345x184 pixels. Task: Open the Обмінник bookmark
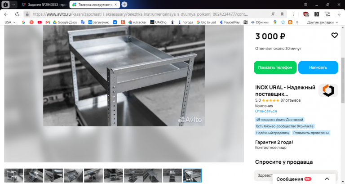260,22
